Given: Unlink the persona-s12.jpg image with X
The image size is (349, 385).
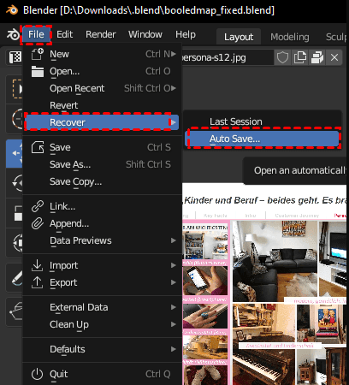Looking at the screenshot, I should coord(334,57).
